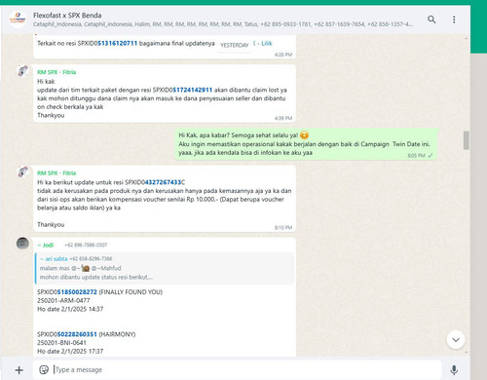Screen dimensions: 487x380
Task: Click the (HAIRMONY) label
Action: (x=117, y=334)
